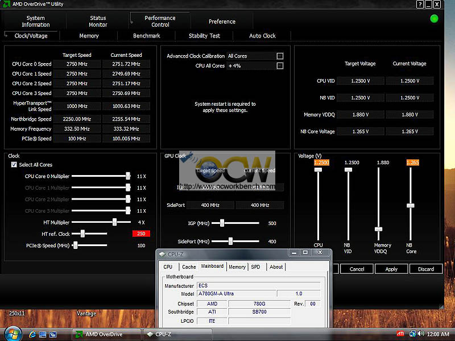Click the ECS manufacturer field in CPU-Z
This screenshot has width=455, height=341.
259,286
